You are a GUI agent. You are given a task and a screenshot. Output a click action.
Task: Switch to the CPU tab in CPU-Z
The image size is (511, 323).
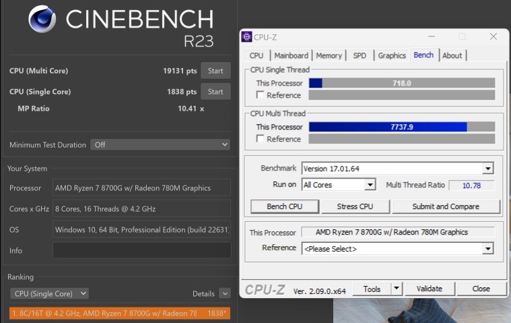point(257,55)
